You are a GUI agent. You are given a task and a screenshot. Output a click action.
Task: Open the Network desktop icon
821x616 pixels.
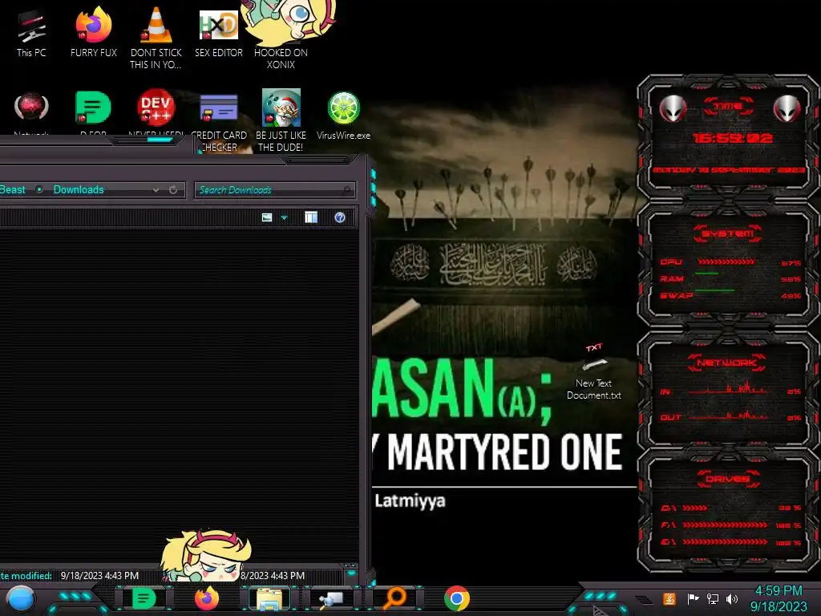(31, 112)
